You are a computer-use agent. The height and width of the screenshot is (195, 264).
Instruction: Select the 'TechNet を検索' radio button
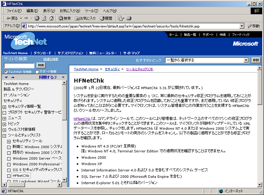tap(6, 72)
